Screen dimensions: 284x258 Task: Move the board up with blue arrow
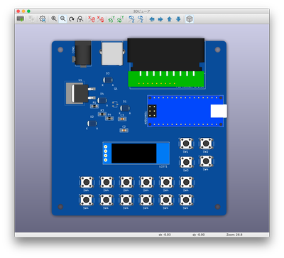click(170, 19)
